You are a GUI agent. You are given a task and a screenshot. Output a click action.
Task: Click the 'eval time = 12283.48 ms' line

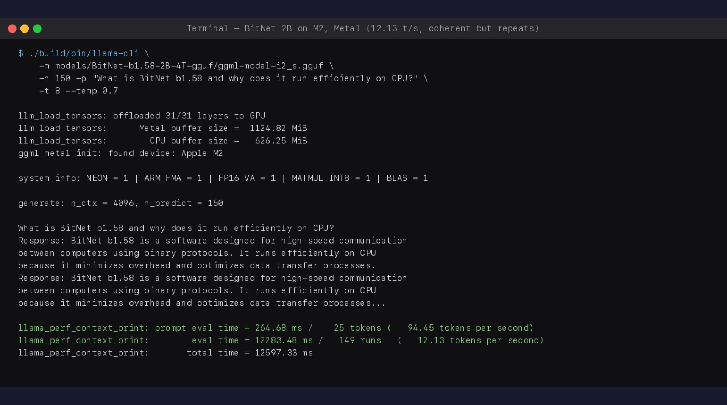(x=281, y=340)
